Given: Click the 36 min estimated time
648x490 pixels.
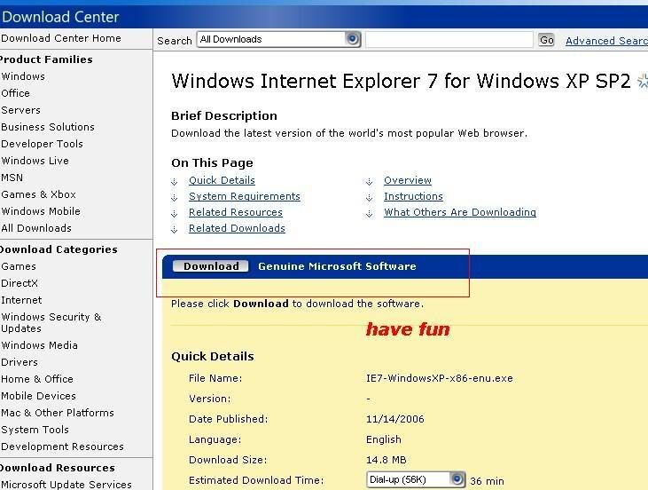Looking at the screenshot, I should click(487, 481).
